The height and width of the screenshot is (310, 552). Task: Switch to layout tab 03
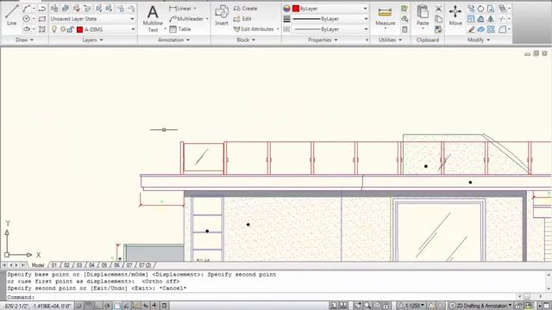click(x=79, y=265)
